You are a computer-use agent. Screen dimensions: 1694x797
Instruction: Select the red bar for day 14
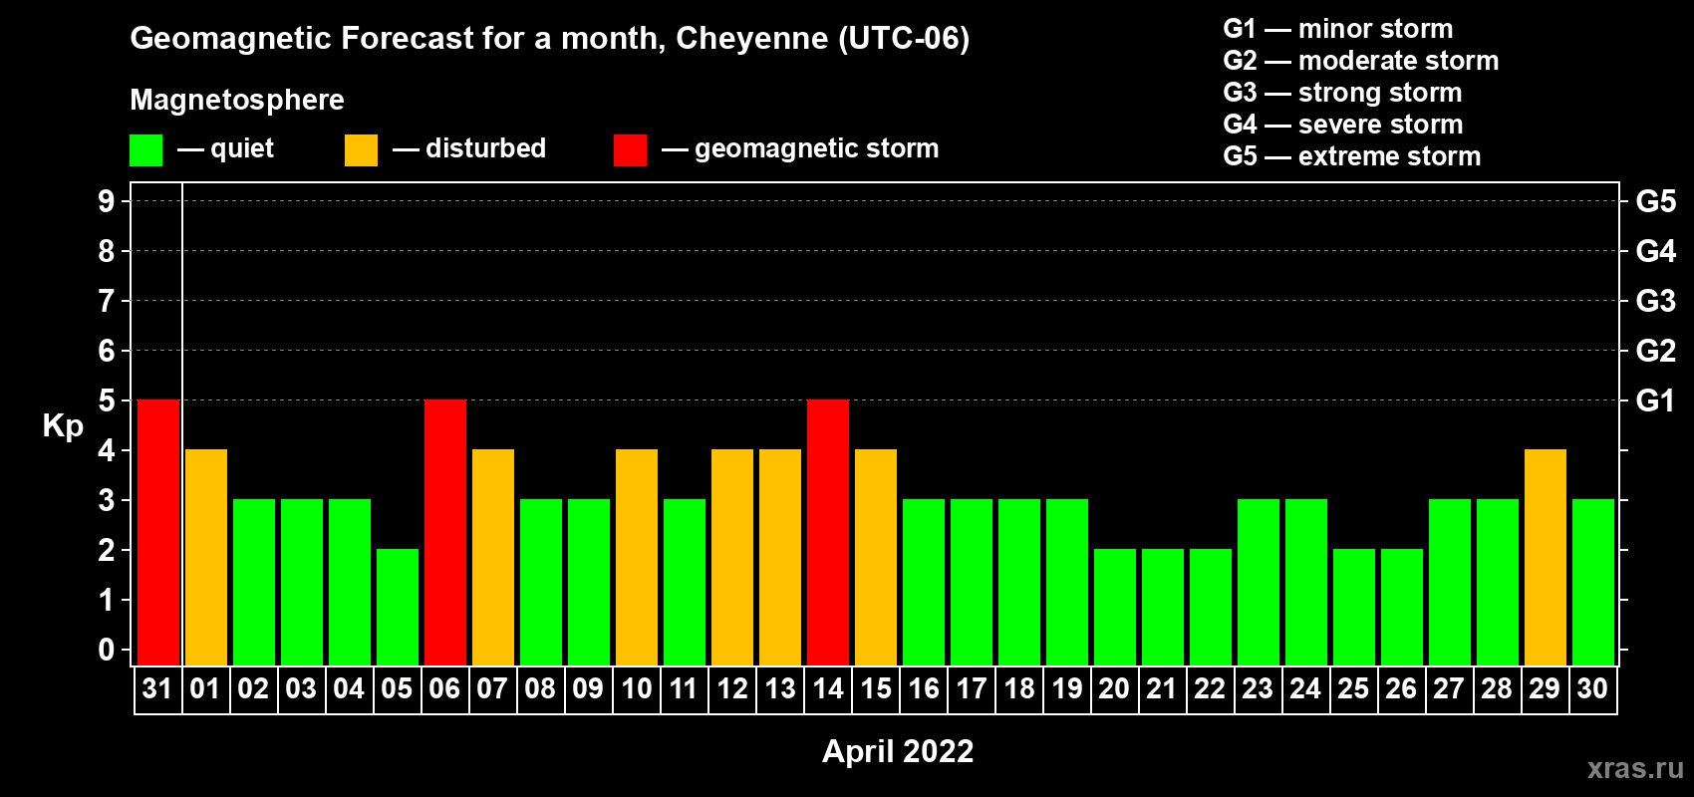[x=828, y=532]
